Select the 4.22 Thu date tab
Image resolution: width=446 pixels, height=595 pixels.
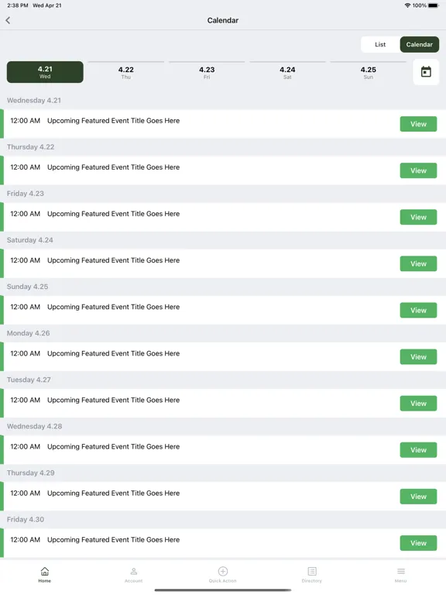click(x=126, y=72)
